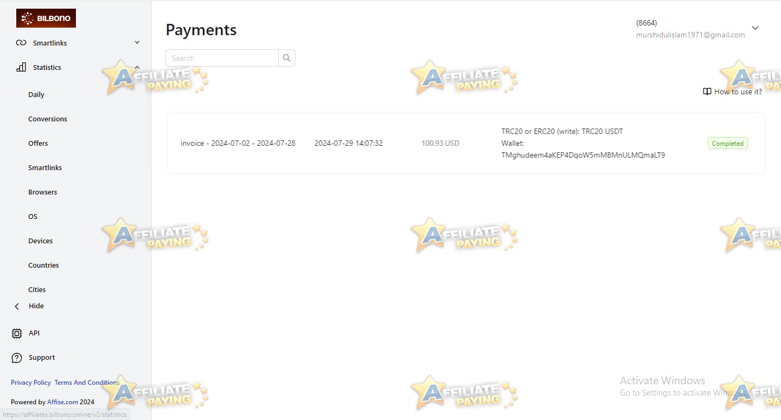This screenshot has height=420, width=781.
Task: Select Browsers statistics
Action: 43,192
